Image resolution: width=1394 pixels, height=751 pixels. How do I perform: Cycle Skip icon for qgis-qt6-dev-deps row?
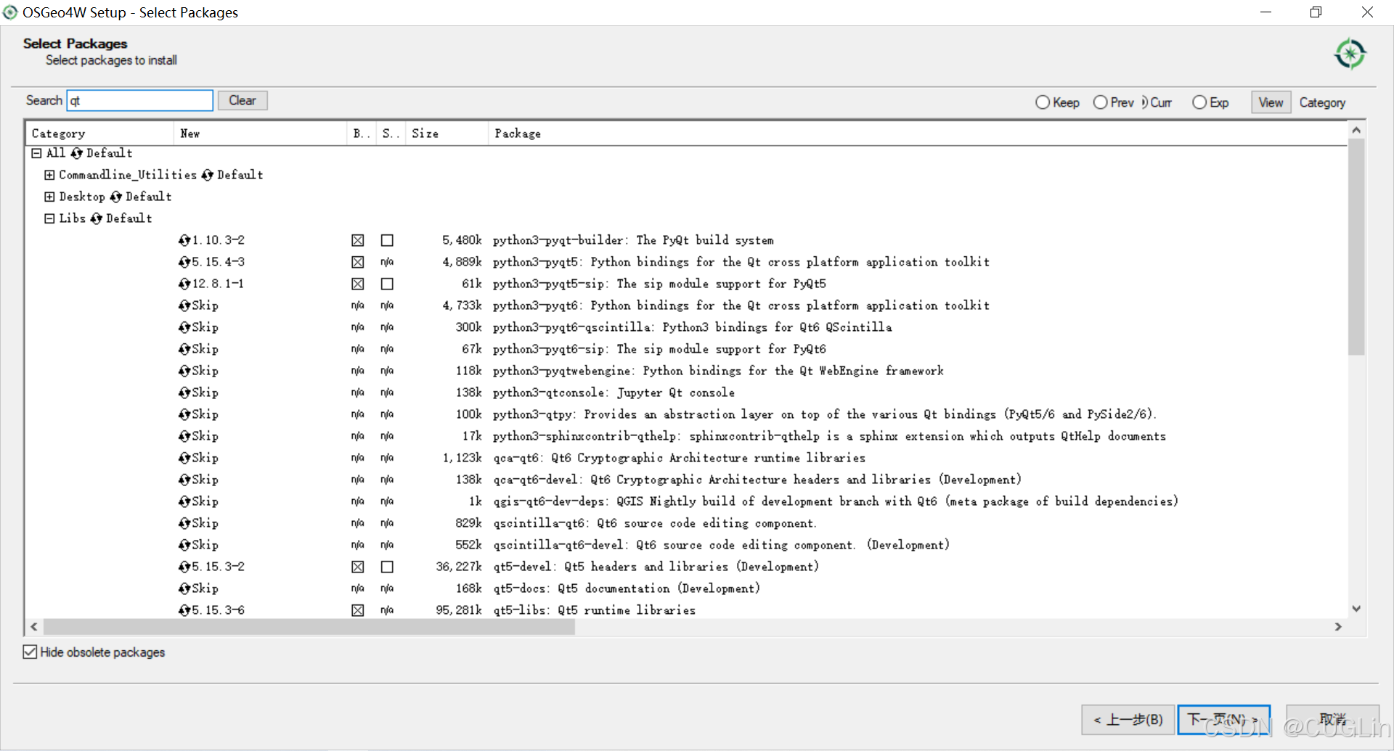184,501
